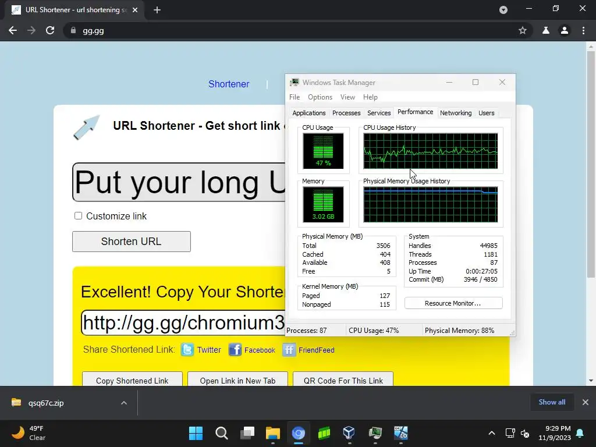The height and width of the screenshot is (447, 596).
Task: Switch to the Processes tab
Action: (346, 113)
